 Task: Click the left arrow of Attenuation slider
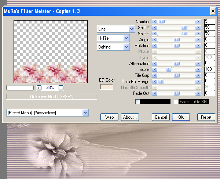tap(155, 64)
